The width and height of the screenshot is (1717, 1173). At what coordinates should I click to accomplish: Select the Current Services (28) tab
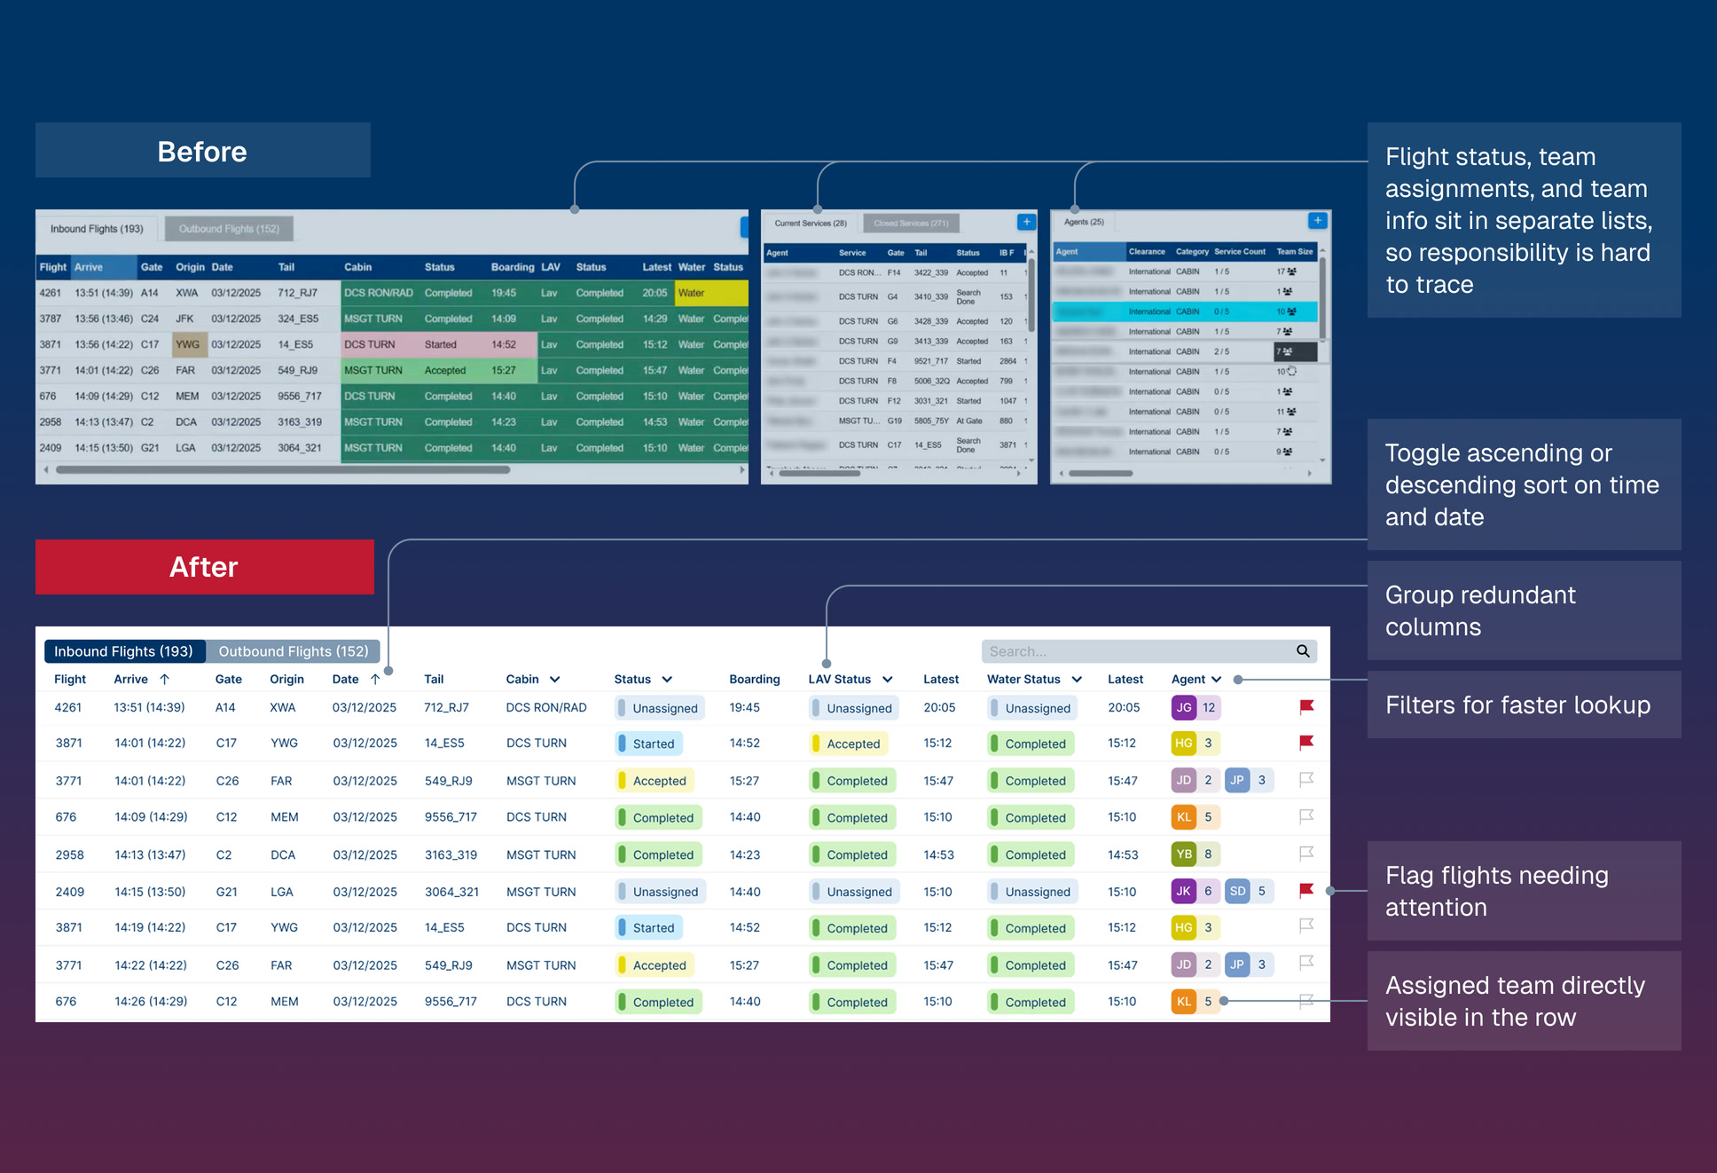coord(810,224)
